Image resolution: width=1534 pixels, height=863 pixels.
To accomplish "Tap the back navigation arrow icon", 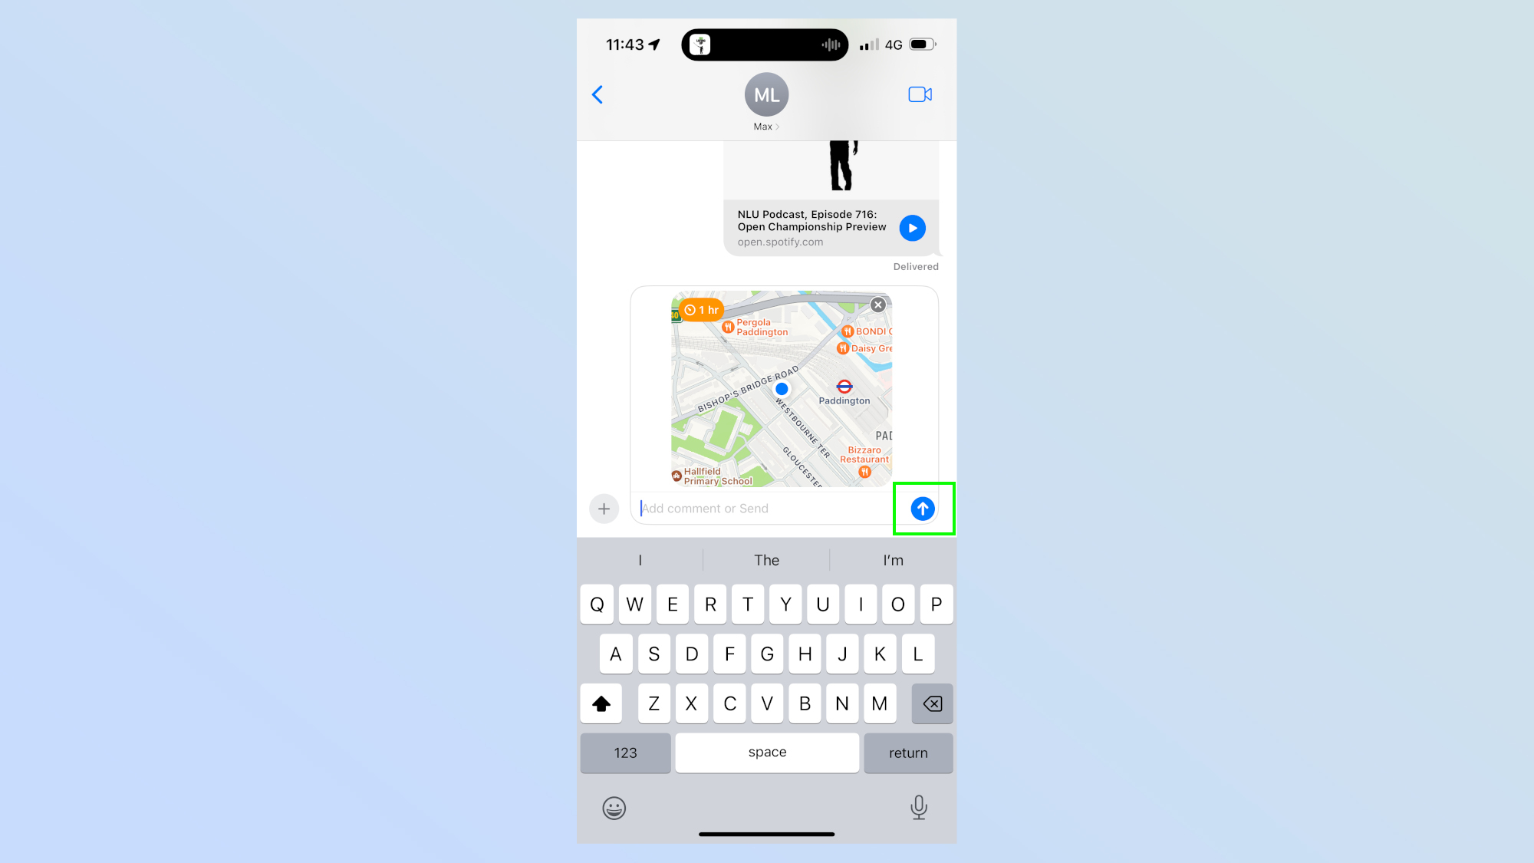I will (x=596, y=94).
